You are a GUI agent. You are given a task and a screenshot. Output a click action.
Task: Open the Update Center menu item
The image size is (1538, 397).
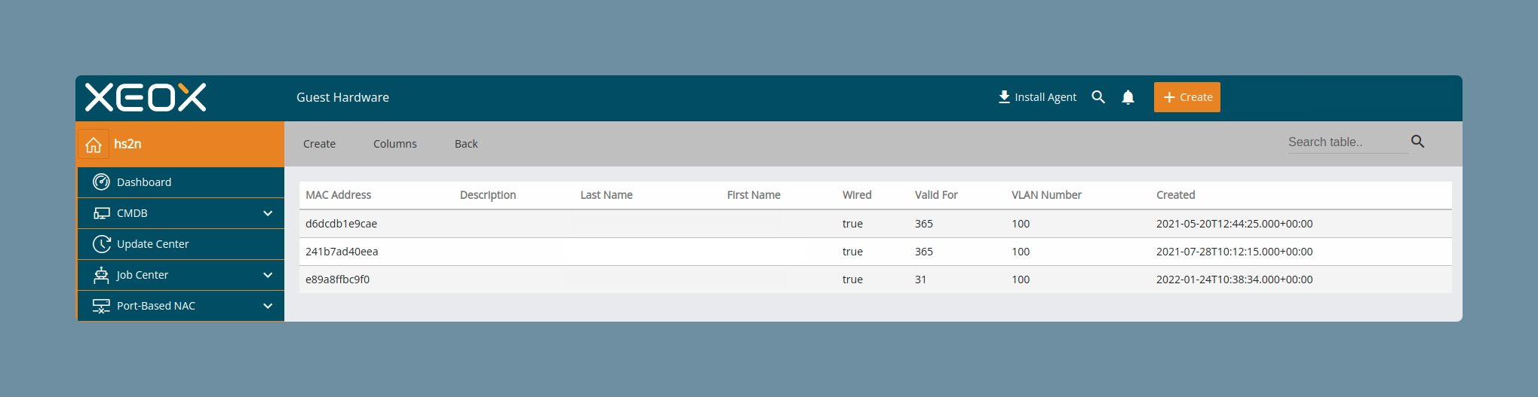181,244
